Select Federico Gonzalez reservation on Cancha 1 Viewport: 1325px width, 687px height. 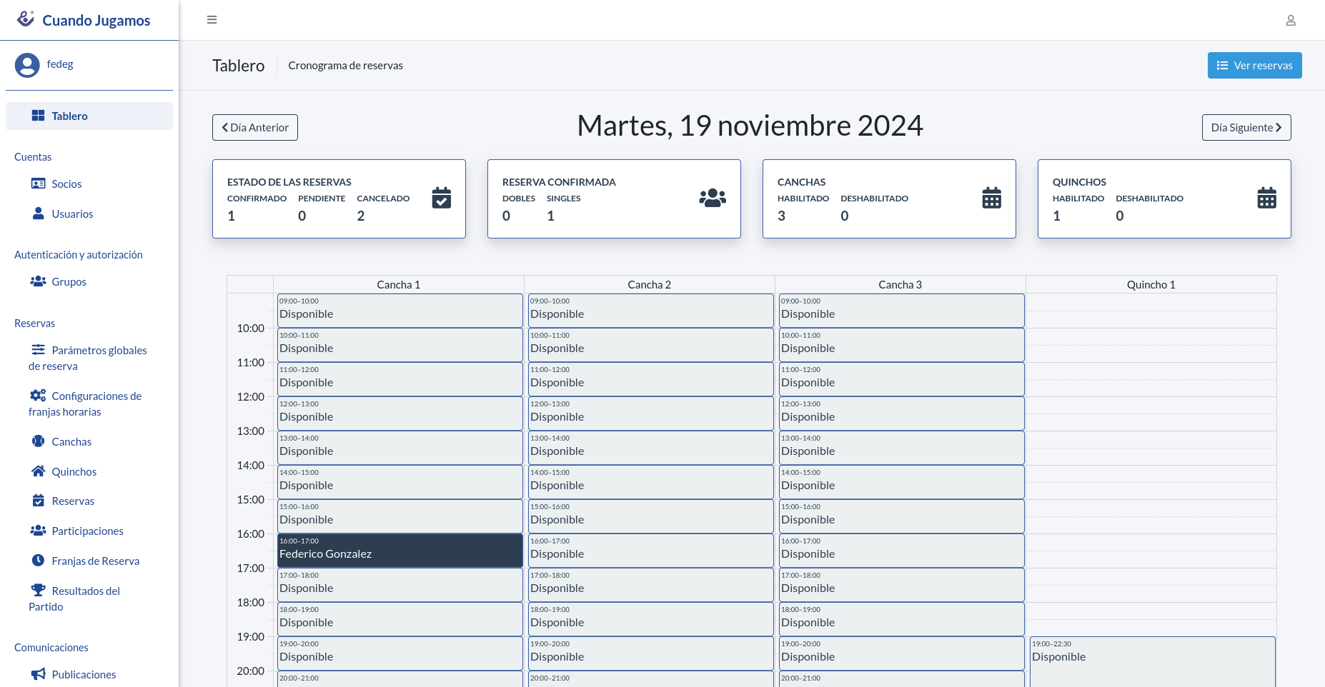point(400,551)
